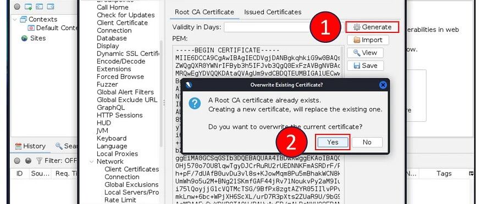Select GraphQL in options tree
This screenshot has width=481, height=204.
tap(110, 107)
